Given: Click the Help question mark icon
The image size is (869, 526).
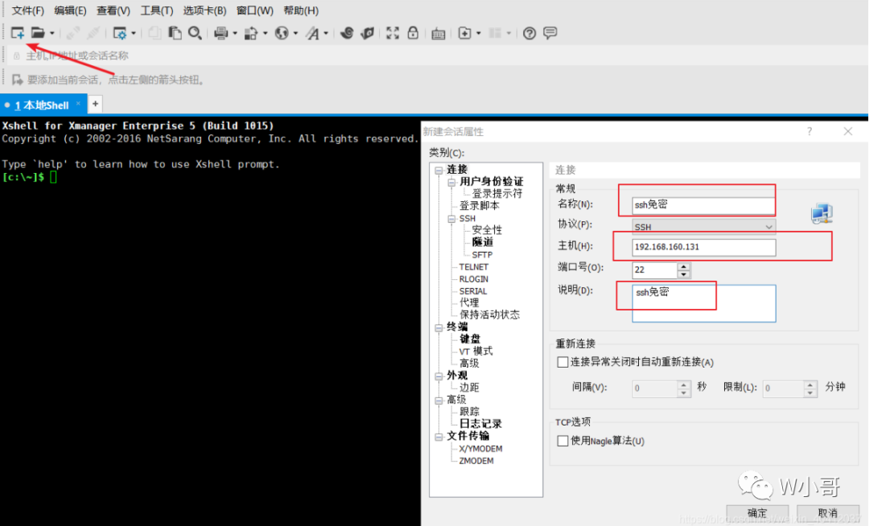Looking at the screenshot, I should tap(529, 33).
